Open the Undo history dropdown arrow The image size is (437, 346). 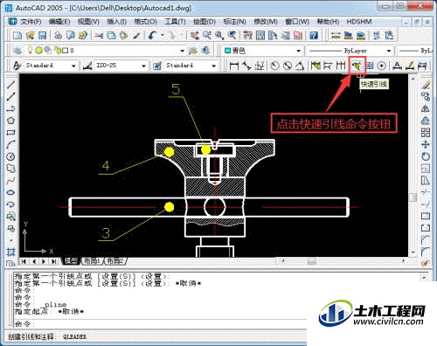click(163, 36)
